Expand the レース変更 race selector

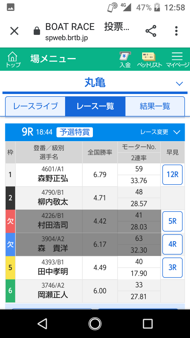click(160, 132)
